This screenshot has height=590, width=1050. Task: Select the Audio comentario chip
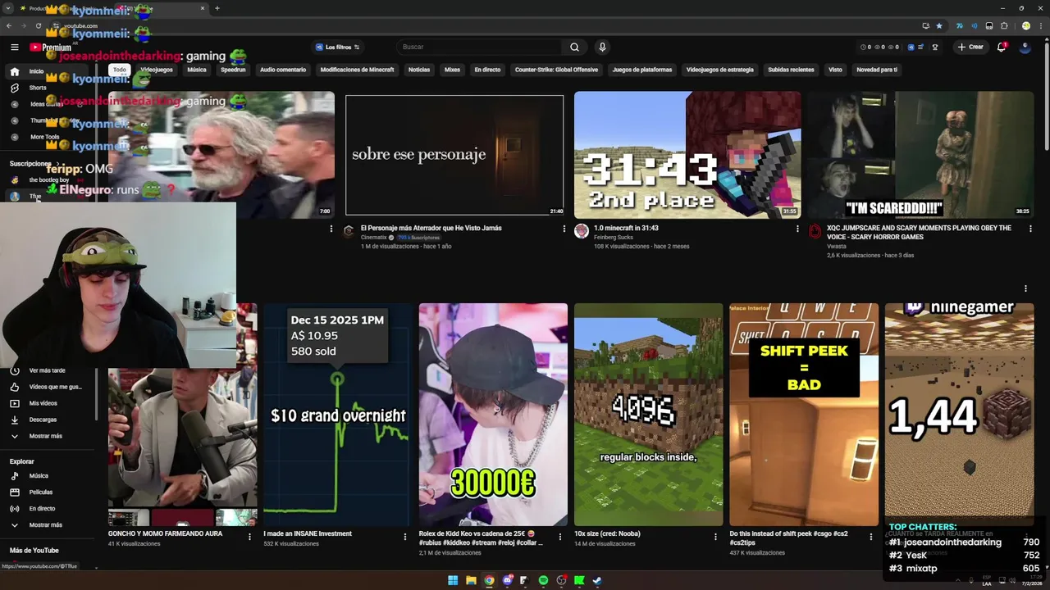[283, 70]
